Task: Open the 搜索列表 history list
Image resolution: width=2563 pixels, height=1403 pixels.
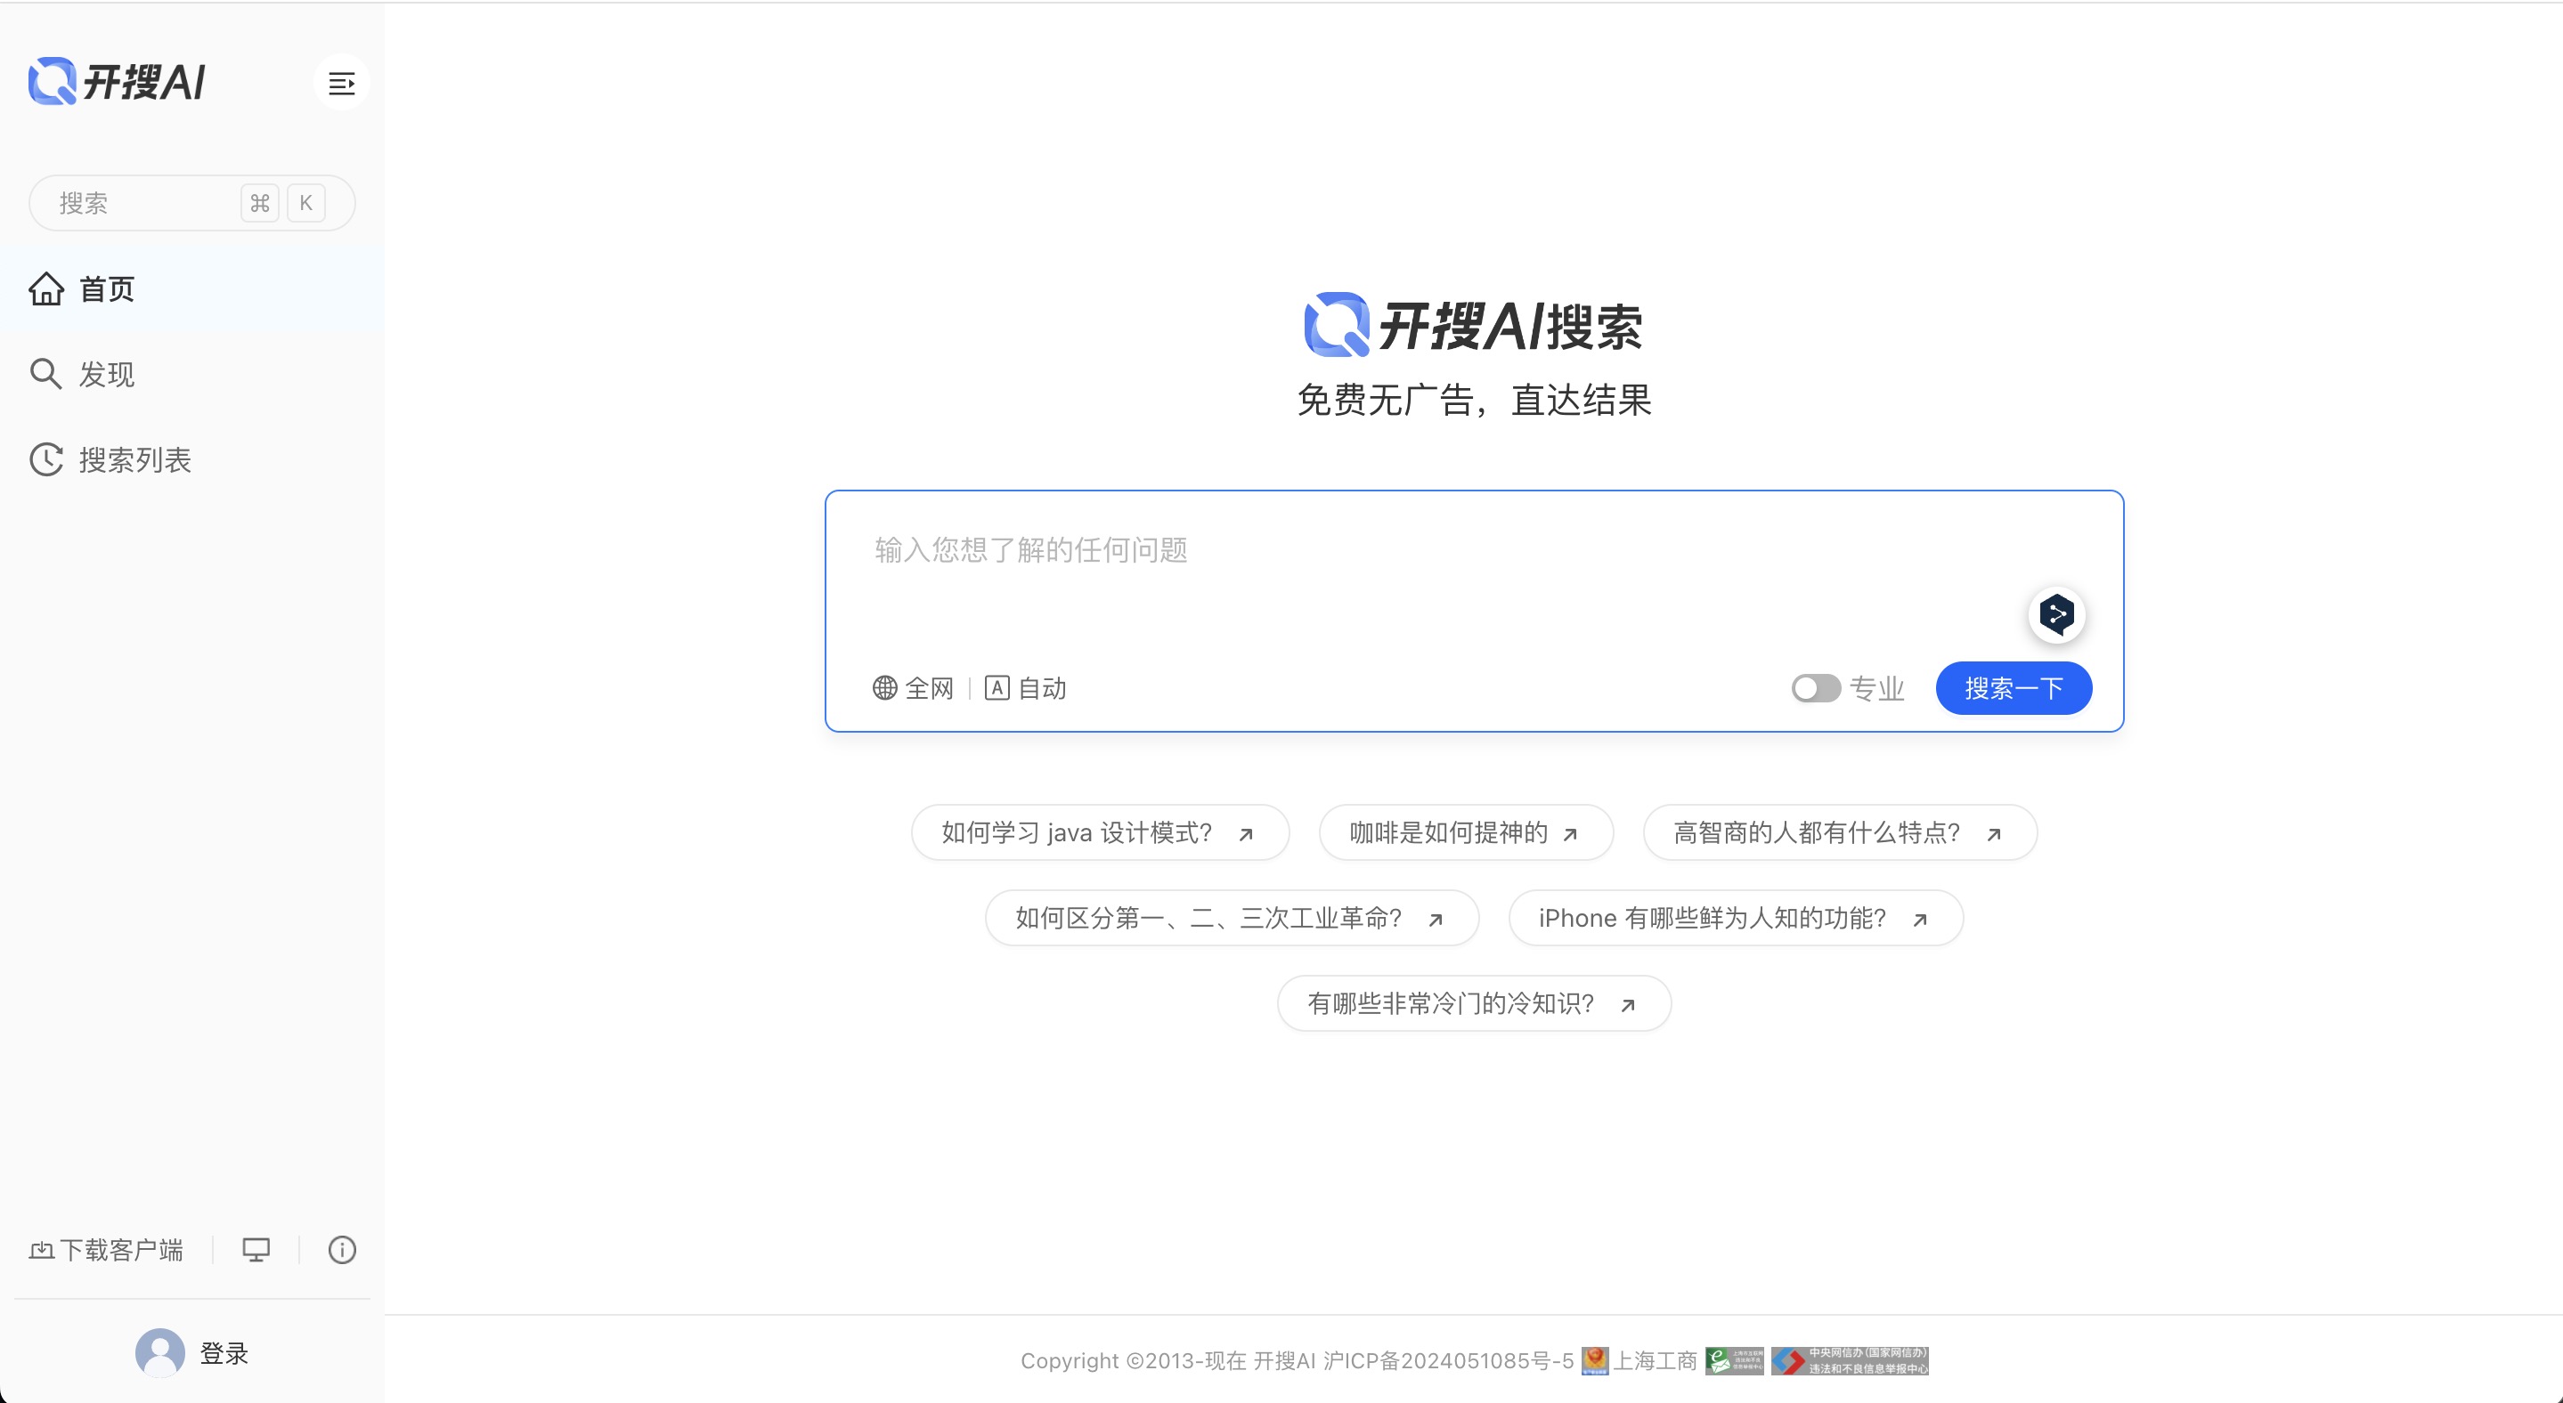Action: tap(192, 460)
